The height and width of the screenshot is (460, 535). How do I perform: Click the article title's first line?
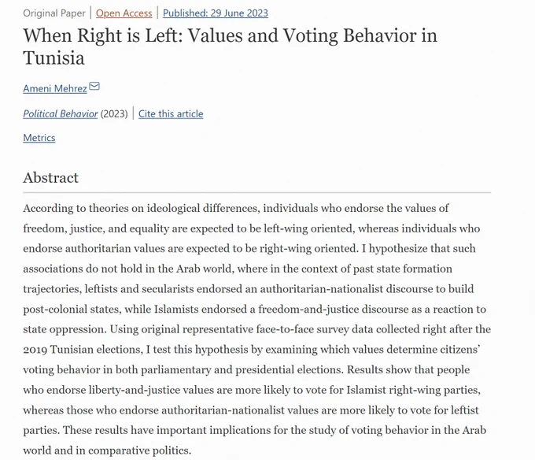click(x=231, y=35)
